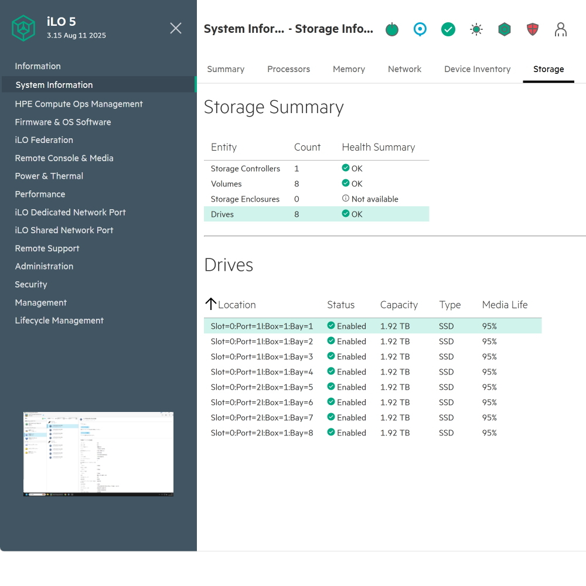Screen dimensions: 586x586
Task: Select the Volumes row in Storage Summary
Action: coord(226,184)
